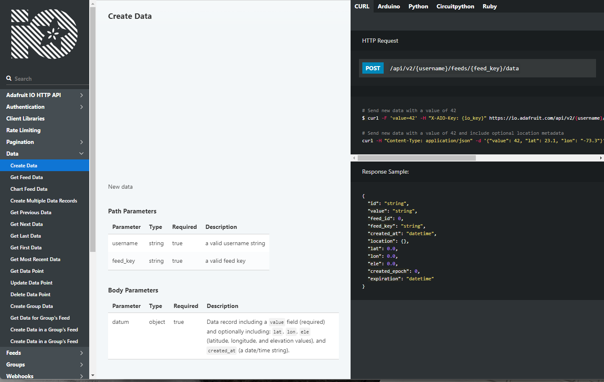Click the API endpoint path text
604x382 pixels.
pos(454,68)
